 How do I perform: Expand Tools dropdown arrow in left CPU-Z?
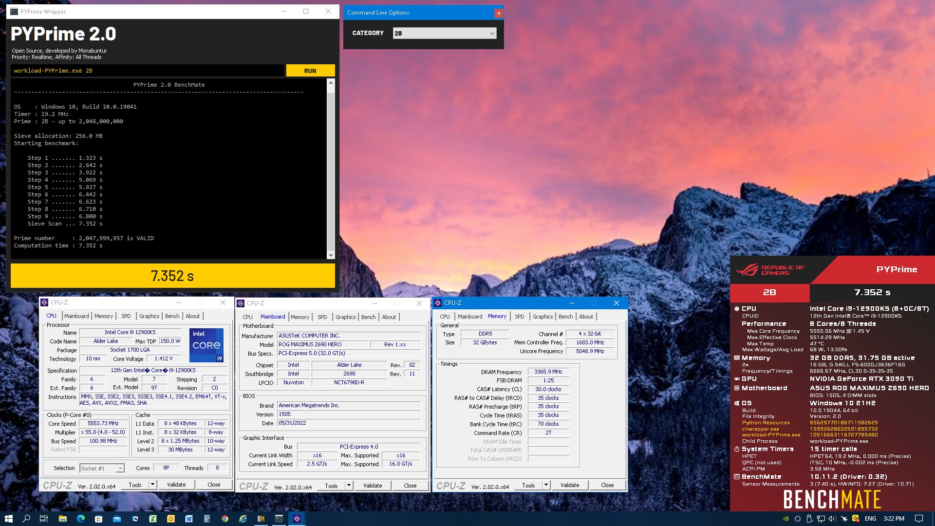tap(152, 485)
